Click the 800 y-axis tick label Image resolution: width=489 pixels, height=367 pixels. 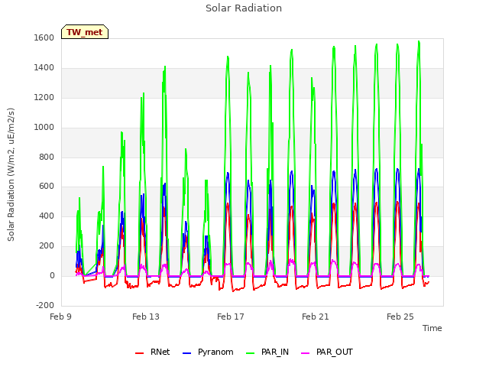point(47,157)
